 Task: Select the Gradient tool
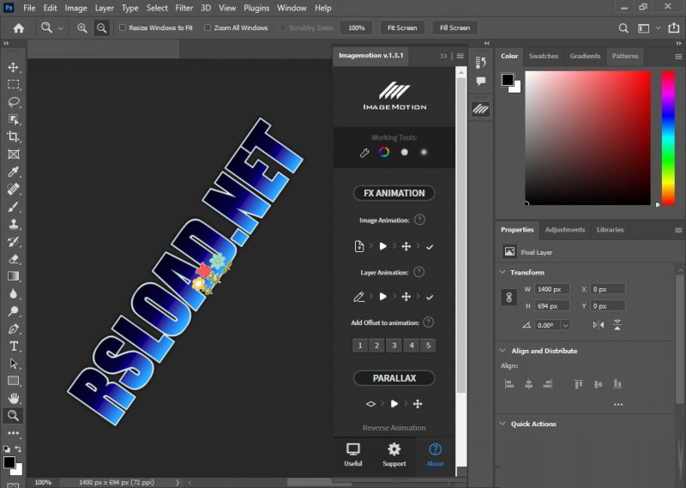point(13,276)
